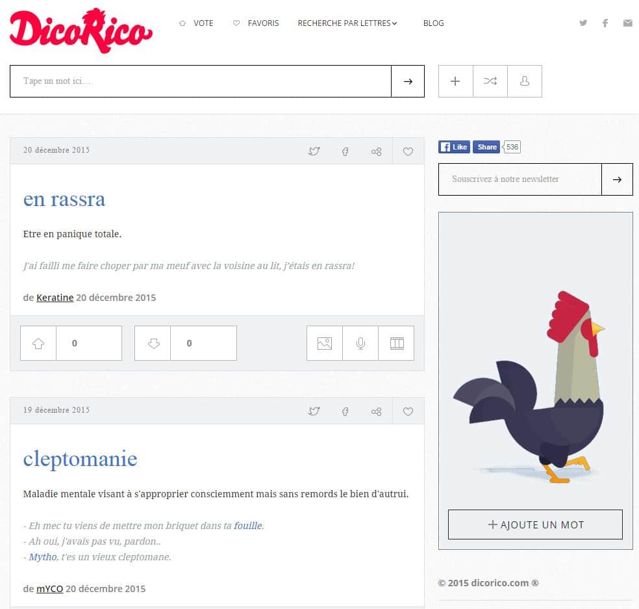The height and width of the screenshot is (609, 639).
Task: Tweet the 'cleptomanie' entry
Action: coord(314,411)
